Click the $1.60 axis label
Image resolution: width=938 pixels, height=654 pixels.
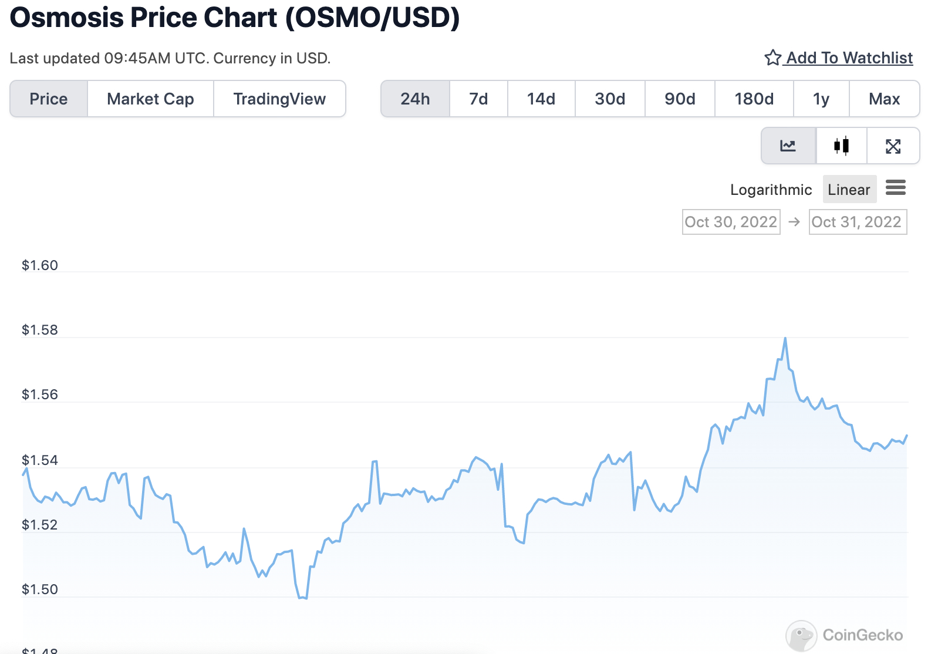click(40, 265)
